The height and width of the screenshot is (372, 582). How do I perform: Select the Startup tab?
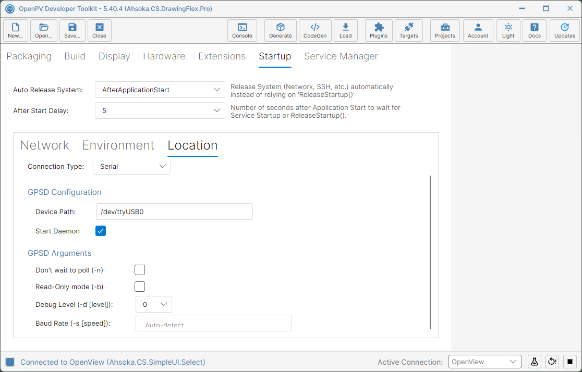point(275,56)
